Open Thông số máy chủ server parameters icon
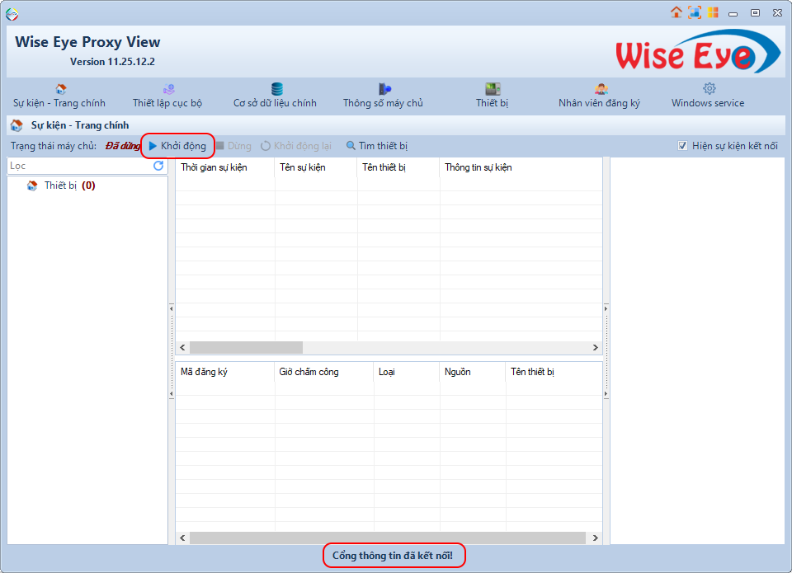Viewport: 792px width, 573px height. 384,95
